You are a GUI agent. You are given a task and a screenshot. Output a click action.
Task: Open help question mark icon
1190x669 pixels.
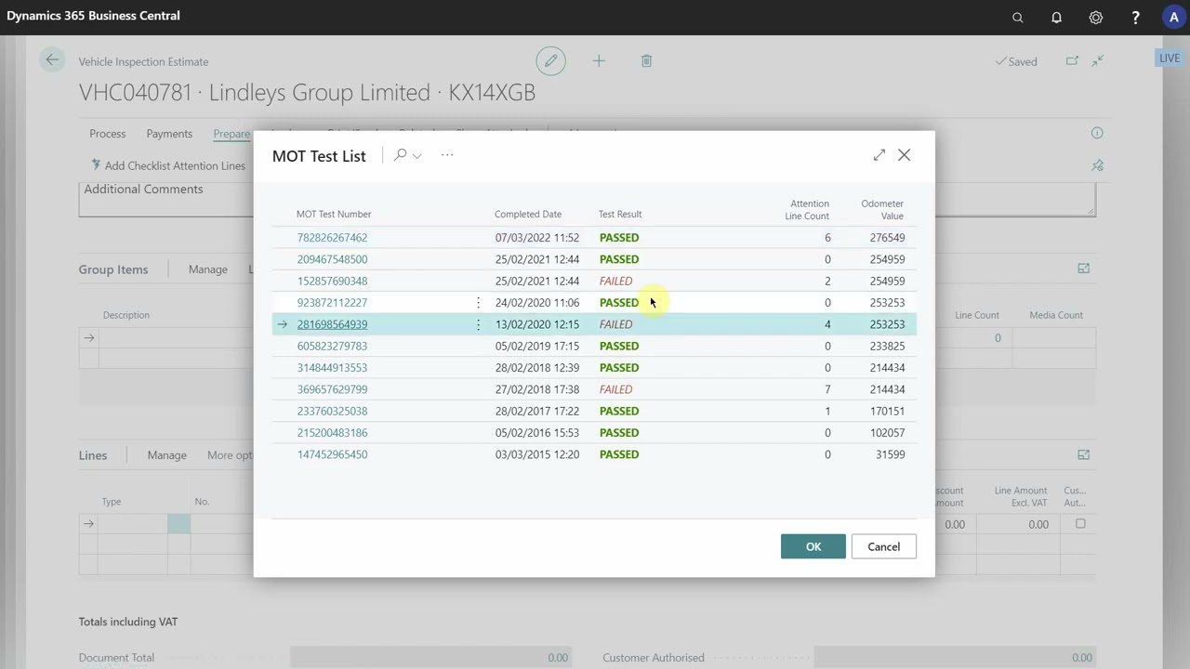pyautogui.click(x=1135, y=18)
